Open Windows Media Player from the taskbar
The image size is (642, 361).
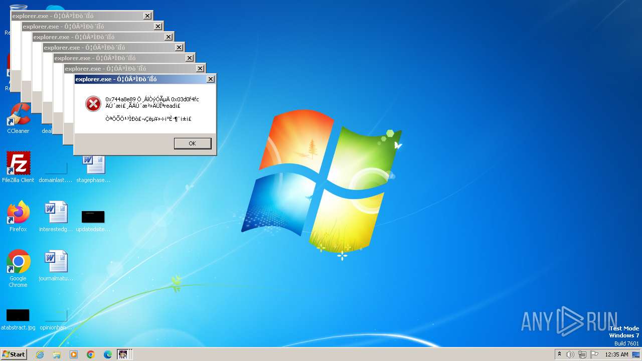point(74,354)
